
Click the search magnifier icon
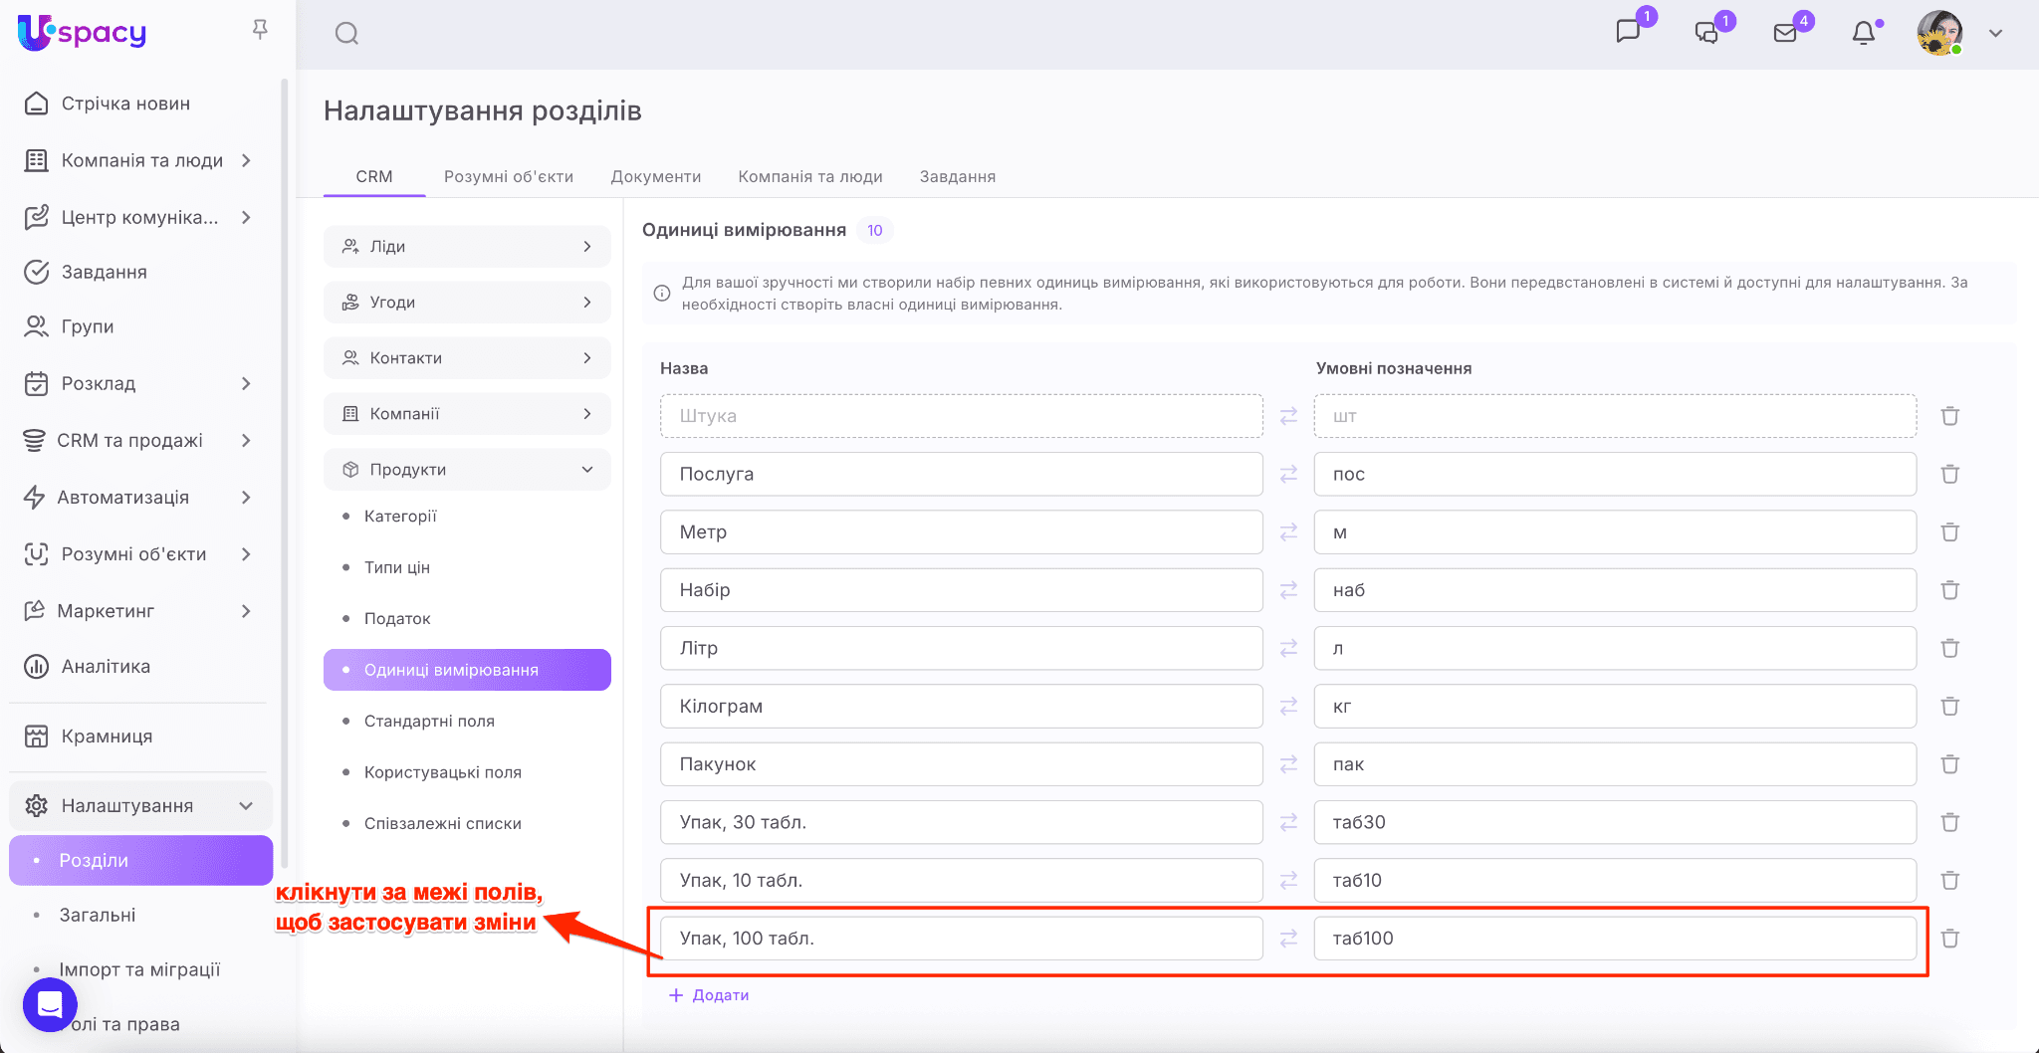coord(346,34)
